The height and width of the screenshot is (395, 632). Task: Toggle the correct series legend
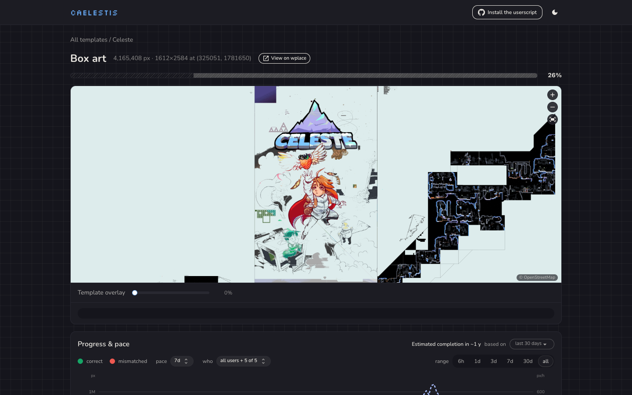90,361
